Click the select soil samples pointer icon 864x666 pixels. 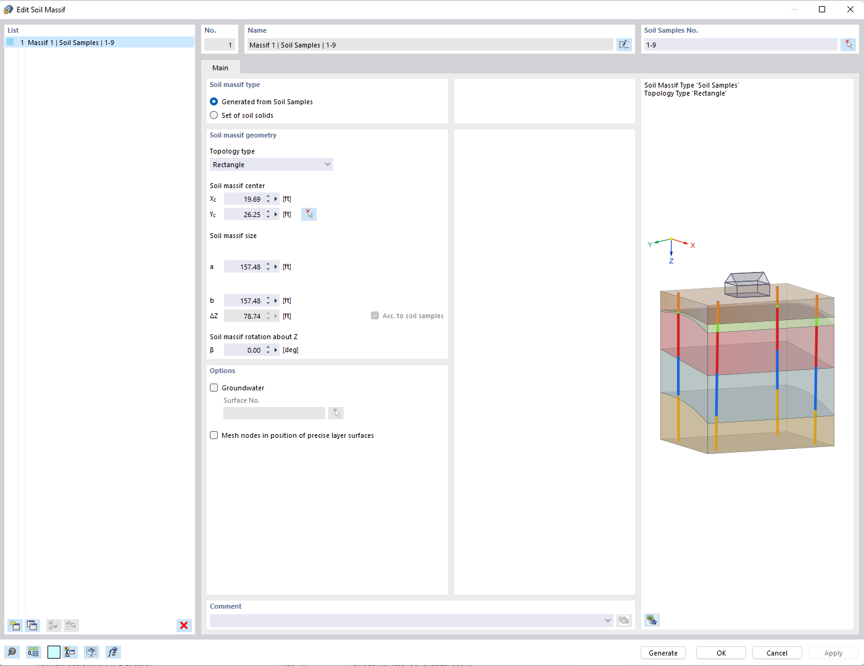click(849, 44)
